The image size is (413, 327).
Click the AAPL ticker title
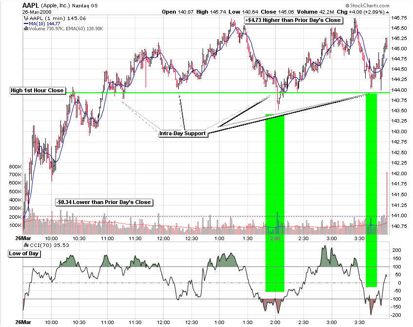coord(31,5)
